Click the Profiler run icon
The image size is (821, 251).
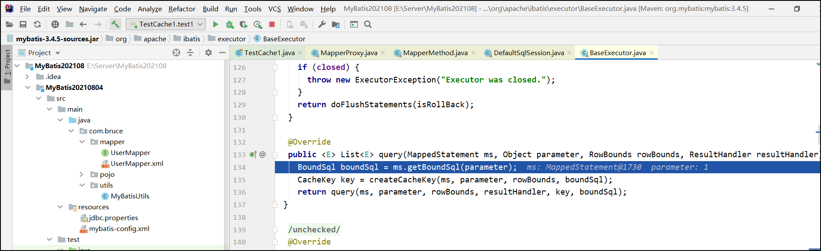[x=258, y=25]
